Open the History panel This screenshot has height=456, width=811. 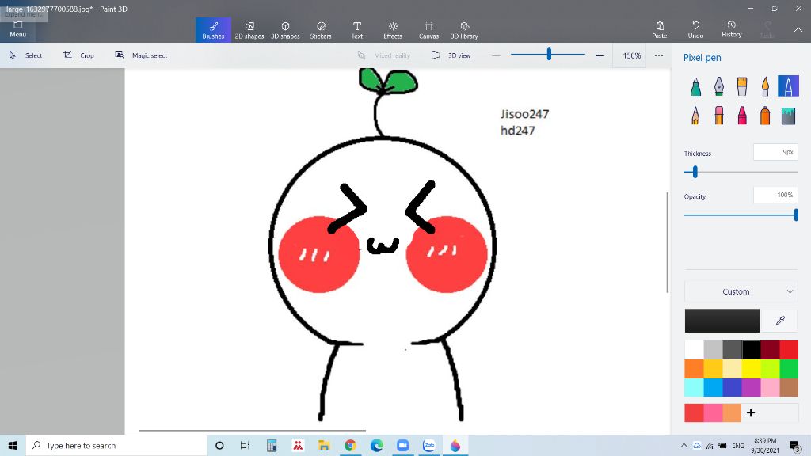pyautogui.click(x=731, y=30)
